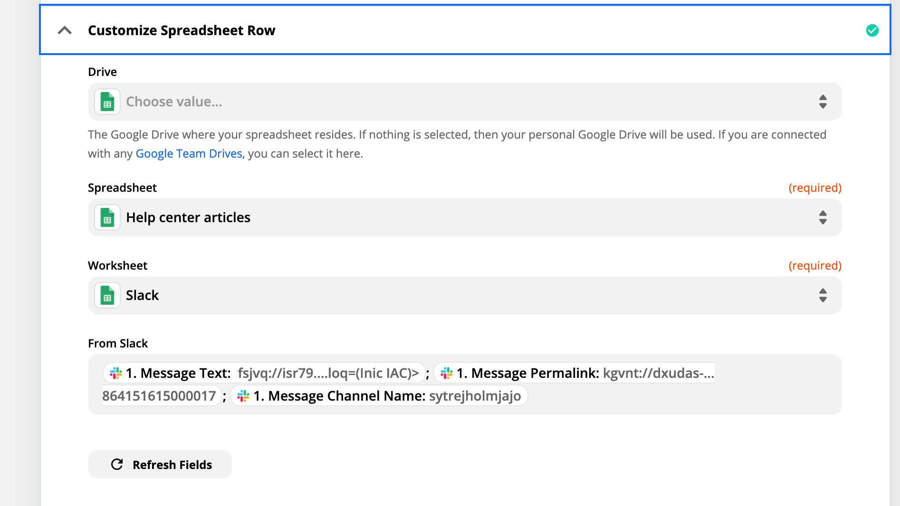Click the Sheets icon in Worksheet field
The height and width of the screenshot is (506, 900).
(107, 295)
